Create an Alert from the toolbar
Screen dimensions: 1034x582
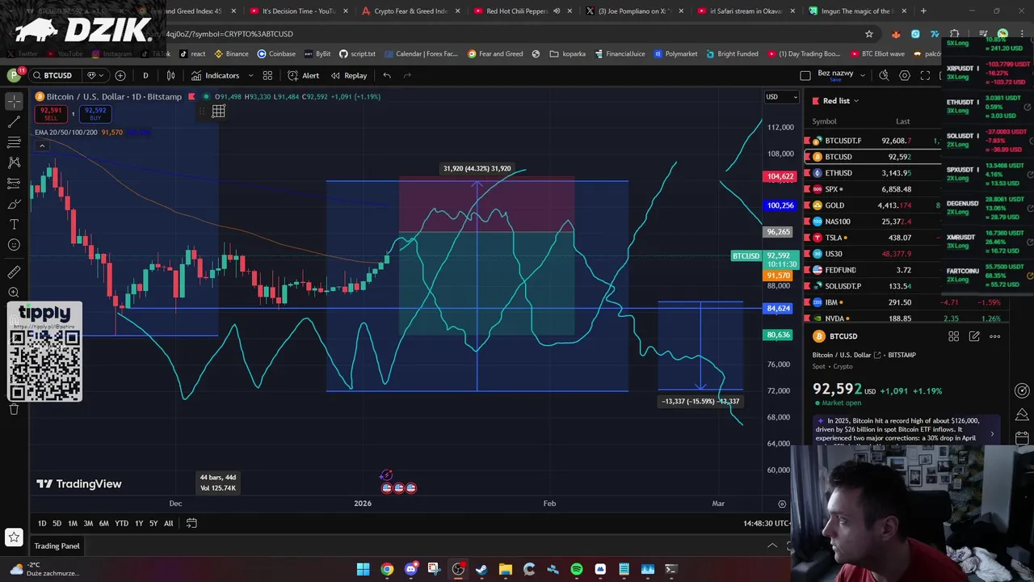click(304, 75)
